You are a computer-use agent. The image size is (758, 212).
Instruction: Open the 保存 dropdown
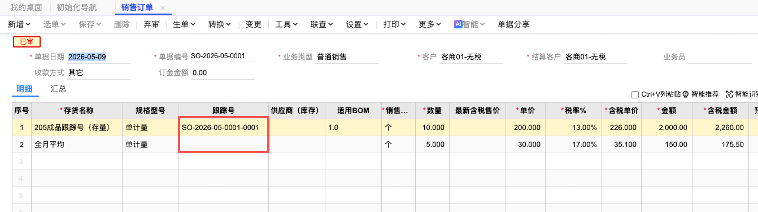pos(90,24)
